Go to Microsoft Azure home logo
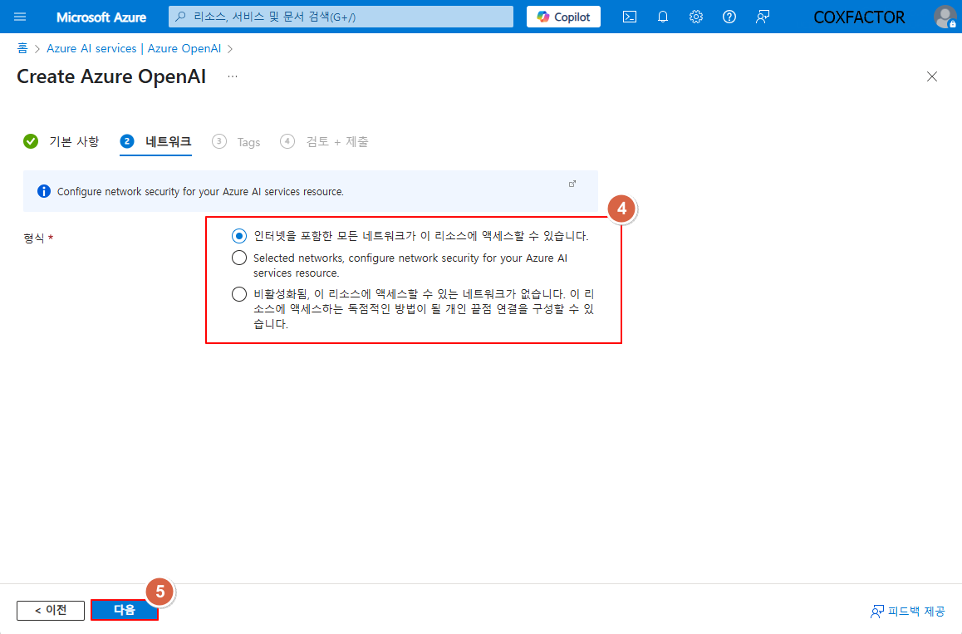 [x=101, y=17]
